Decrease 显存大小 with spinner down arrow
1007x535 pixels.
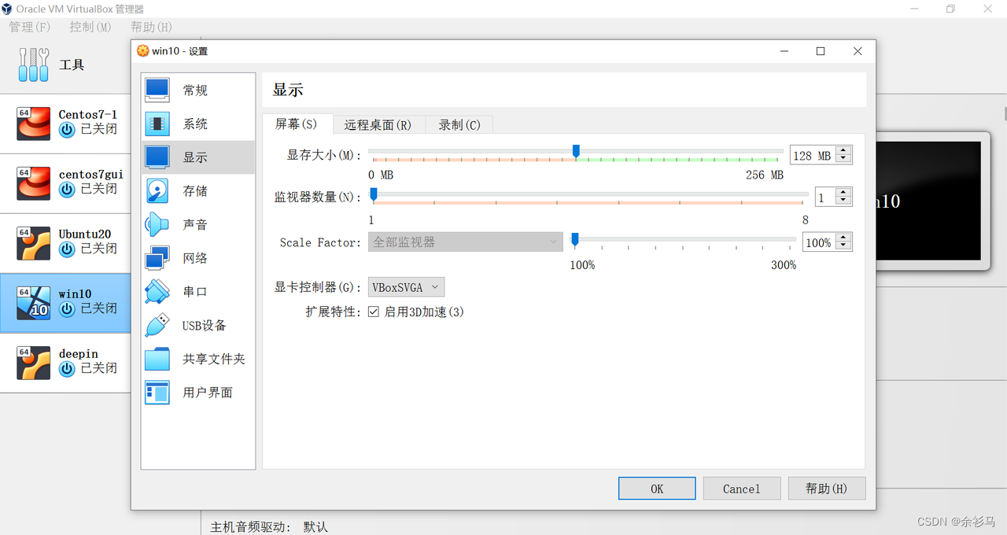[x=843, y=160]
